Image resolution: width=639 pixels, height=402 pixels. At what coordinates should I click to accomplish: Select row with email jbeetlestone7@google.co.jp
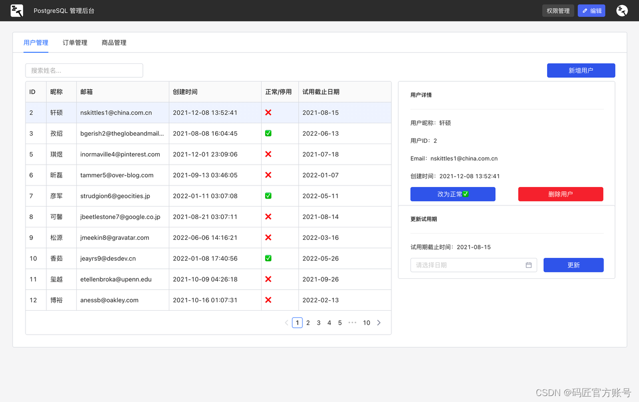(x=209, y=217)
